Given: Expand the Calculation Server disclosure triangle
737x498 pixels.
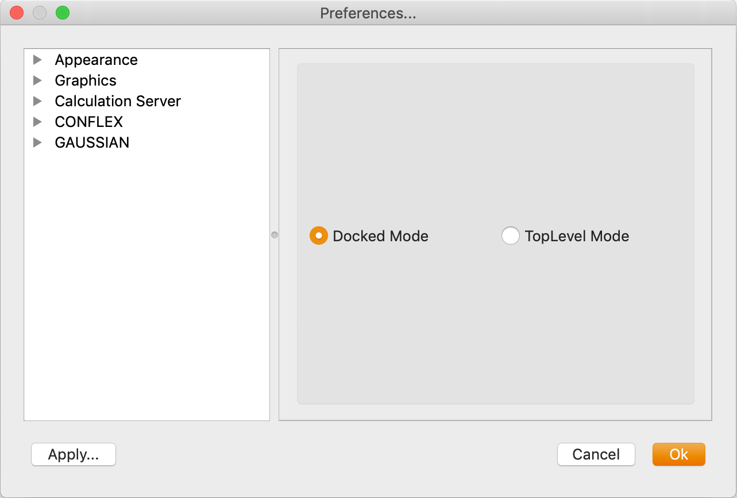Looking at the screenshot, I should click(x=38, y=101).
